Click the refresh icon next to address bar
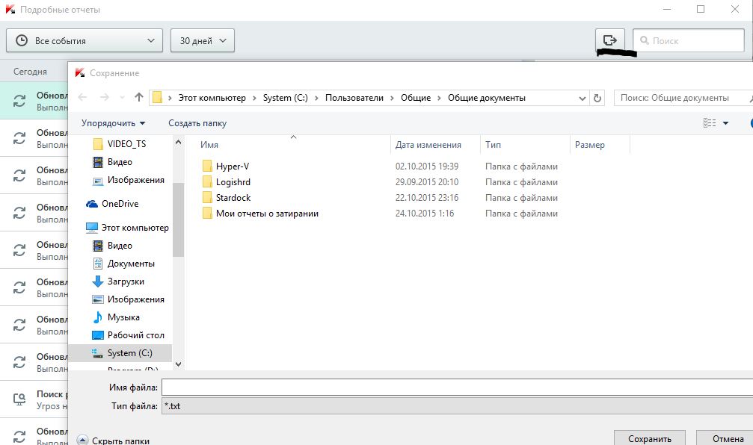Viewport: 753px width, 445px height. (597, 98)
